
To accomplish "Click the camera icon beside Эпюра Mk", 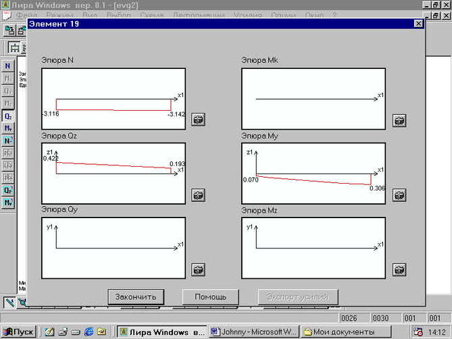I will pyautogui.click(x=399, y=121).
